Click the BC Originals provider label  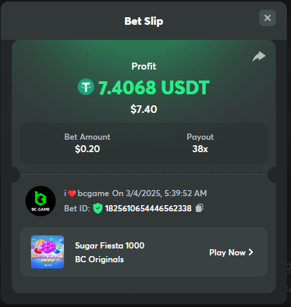tap(99, 260)
